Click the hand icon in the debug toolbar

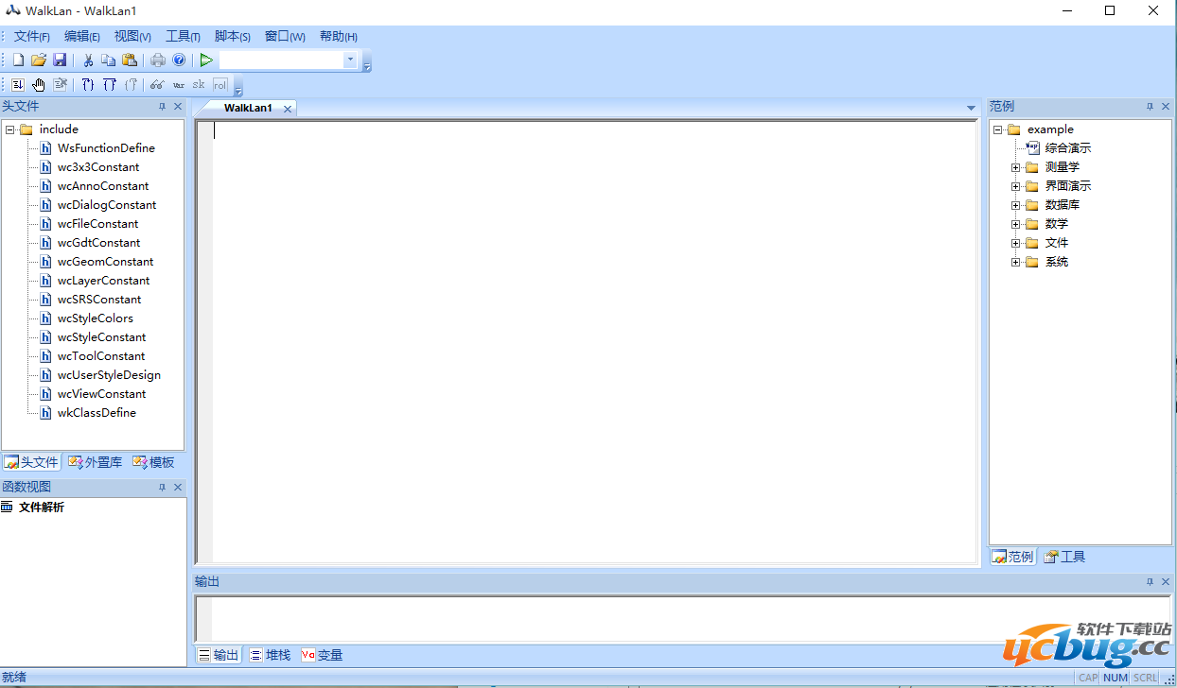coord(39,85)
